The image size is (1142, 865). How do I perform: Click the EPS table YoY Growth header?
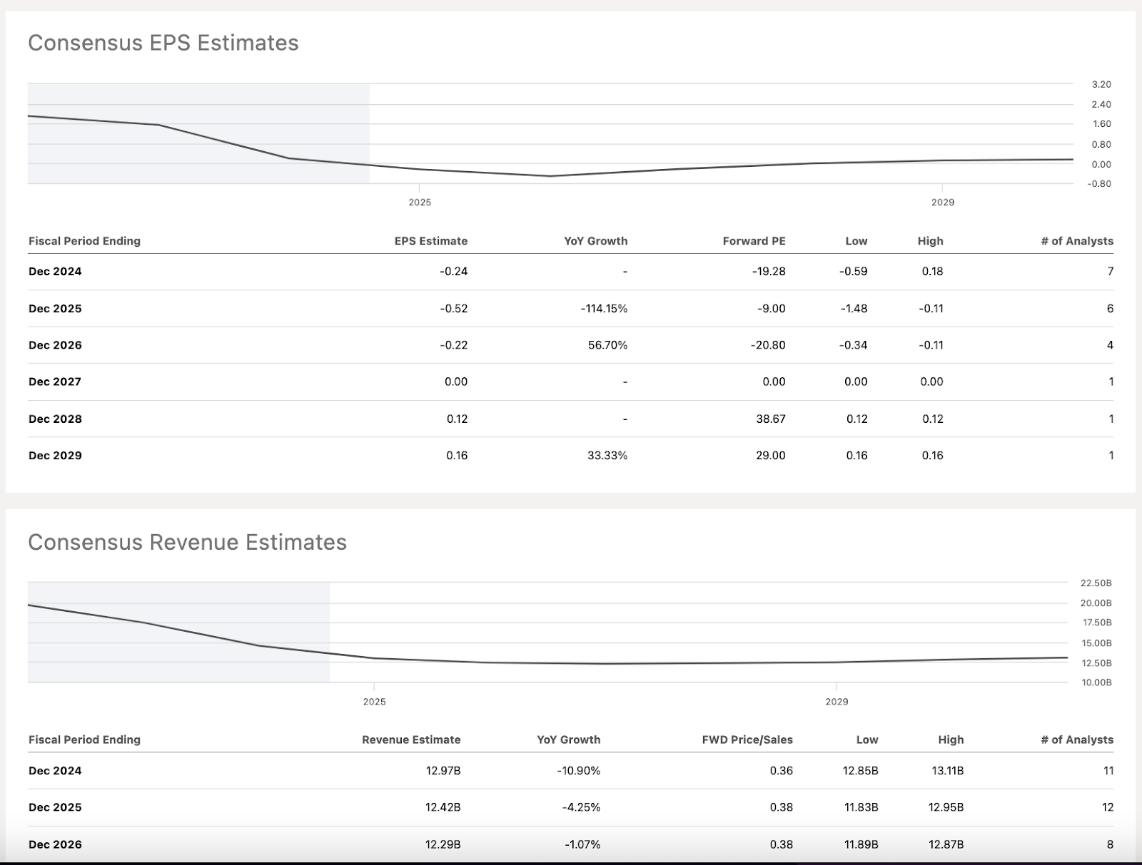pyautogui.click(x=595, y=241)
